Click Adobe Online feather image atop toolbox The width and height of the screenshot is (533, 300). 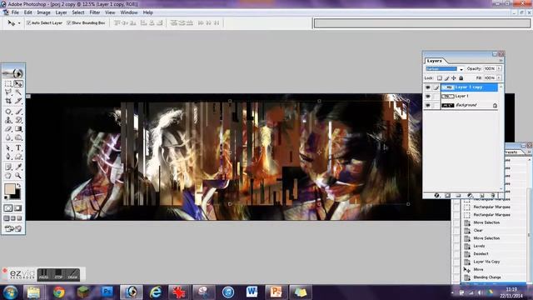(x=13, y=73)
